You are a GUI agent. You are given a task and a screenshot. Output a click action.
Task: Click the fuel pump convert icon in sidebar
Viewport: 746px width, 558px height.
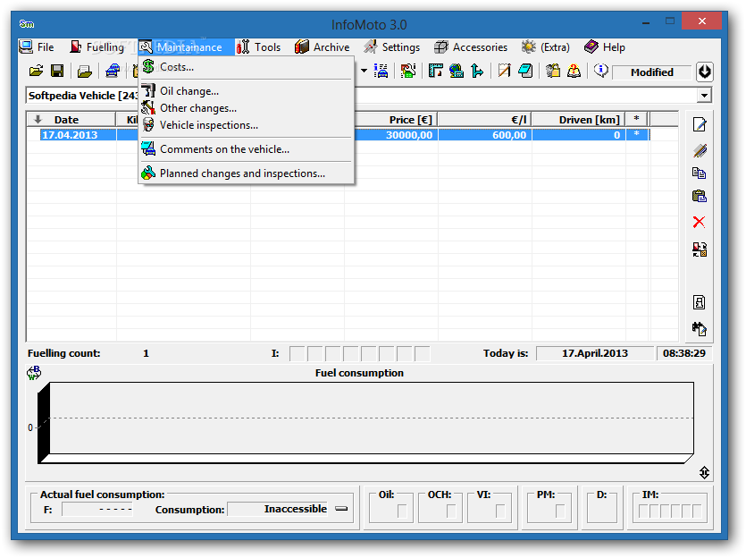coord(699,249)
